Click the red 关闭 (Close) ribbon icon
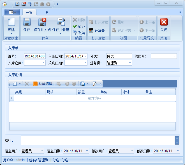Viewport: 185px width, 165px height. (x=164, y=24)
